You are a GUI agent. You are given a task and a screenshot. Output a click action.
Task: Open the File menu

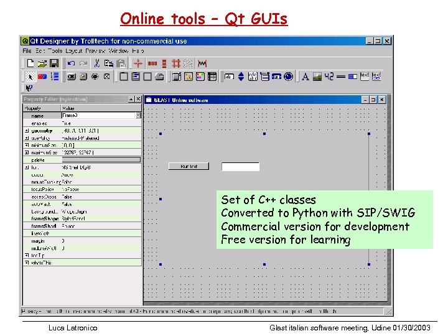click(x=27, y=51)
